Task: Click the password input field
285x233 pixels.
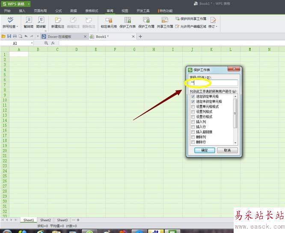Action: (x=214, y=83)
